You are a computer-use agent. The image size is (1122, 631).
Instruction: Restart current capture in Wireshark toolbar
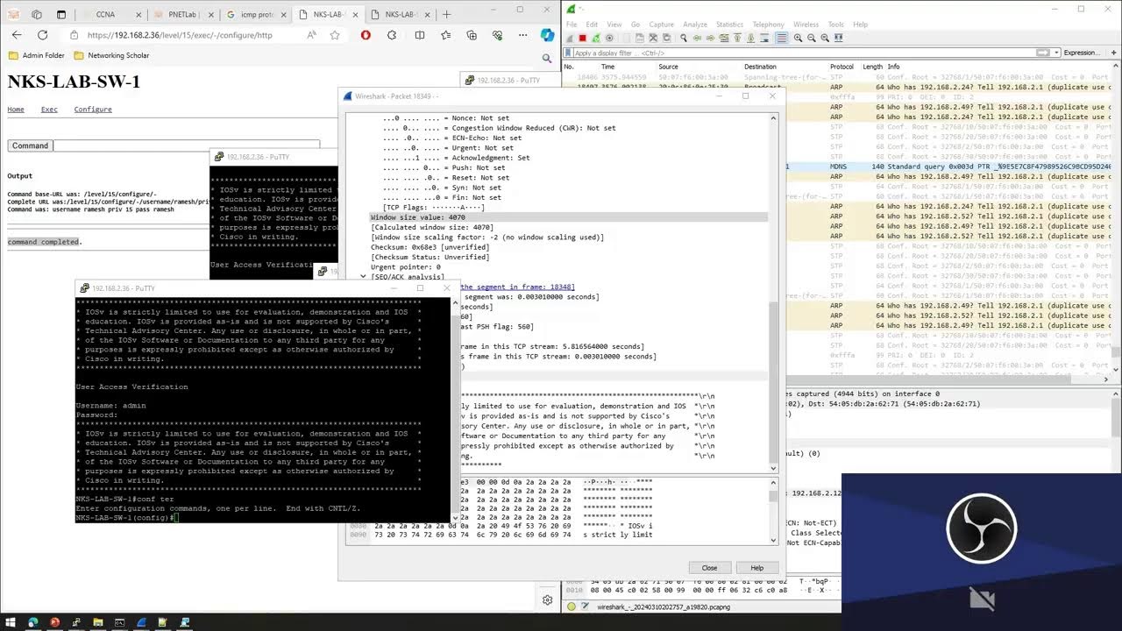coord(596,38)
